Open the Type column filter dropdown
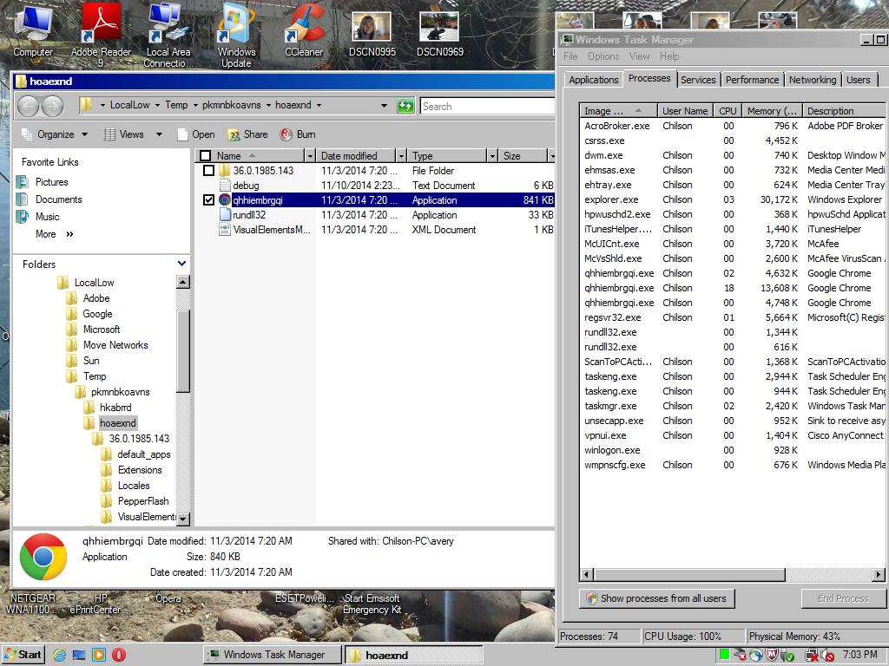The image size is (889, 666). pos(492,156)
